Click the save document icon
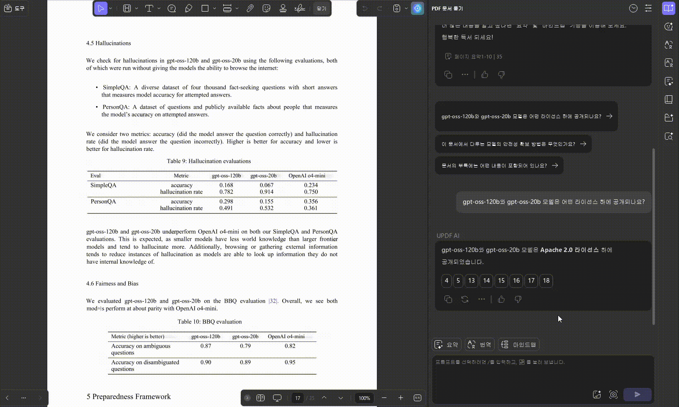This screenshot has height=407, width=679. (x=397, y=8)
